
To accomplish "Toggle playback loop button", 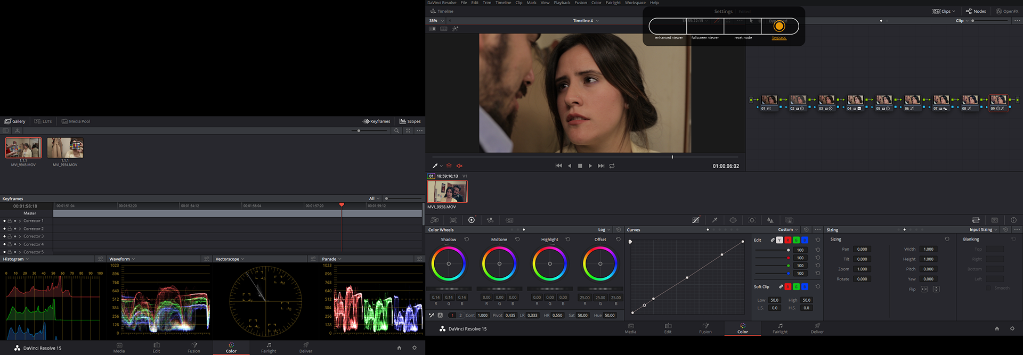I will coord(612,166).
